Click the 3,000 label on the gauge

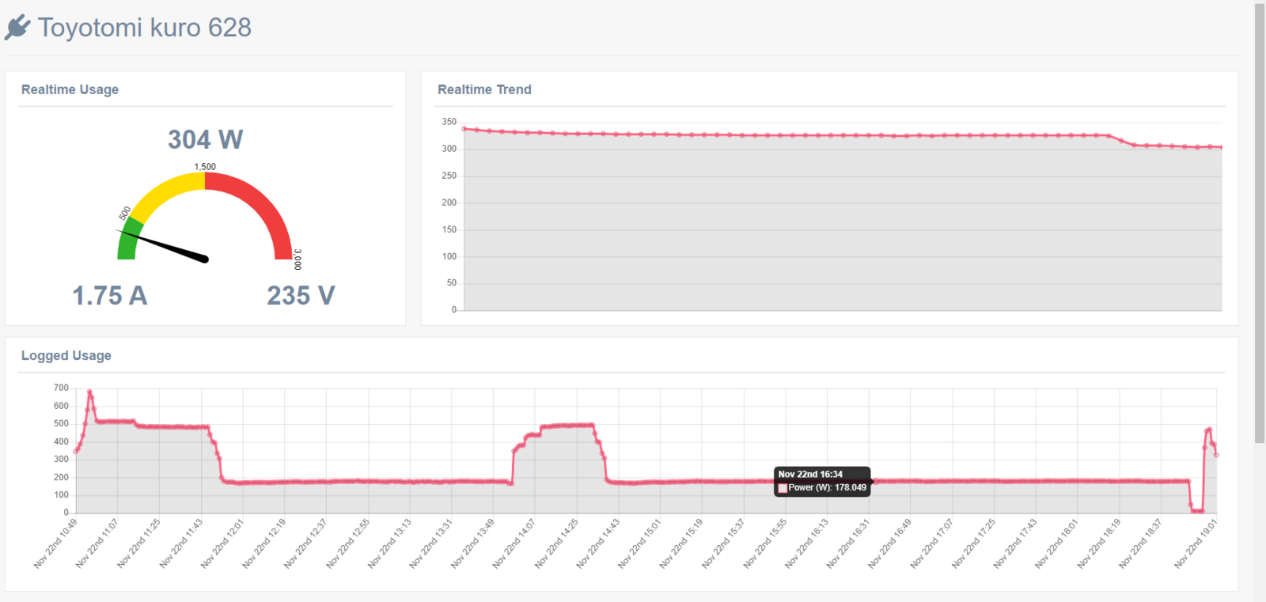[x=298, y=259]
